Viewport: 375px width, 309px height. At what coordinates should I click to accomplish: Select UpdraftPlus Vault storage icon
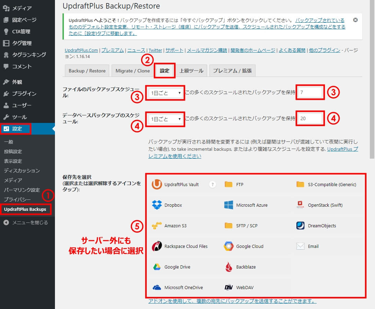[x=157, y=184]
